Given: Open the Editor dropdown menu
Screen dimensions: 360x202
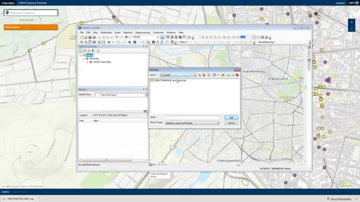Looking at the screenshot, I should (183, 42).
